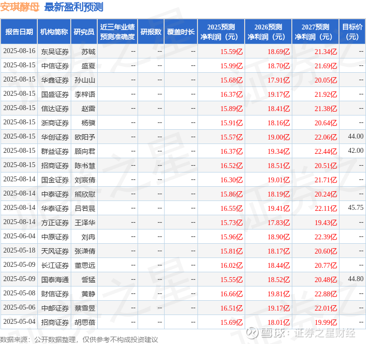This screenshot has width=366, height=344.
Task: Click the 机构简称 column header
Action: tap(54, 32)
